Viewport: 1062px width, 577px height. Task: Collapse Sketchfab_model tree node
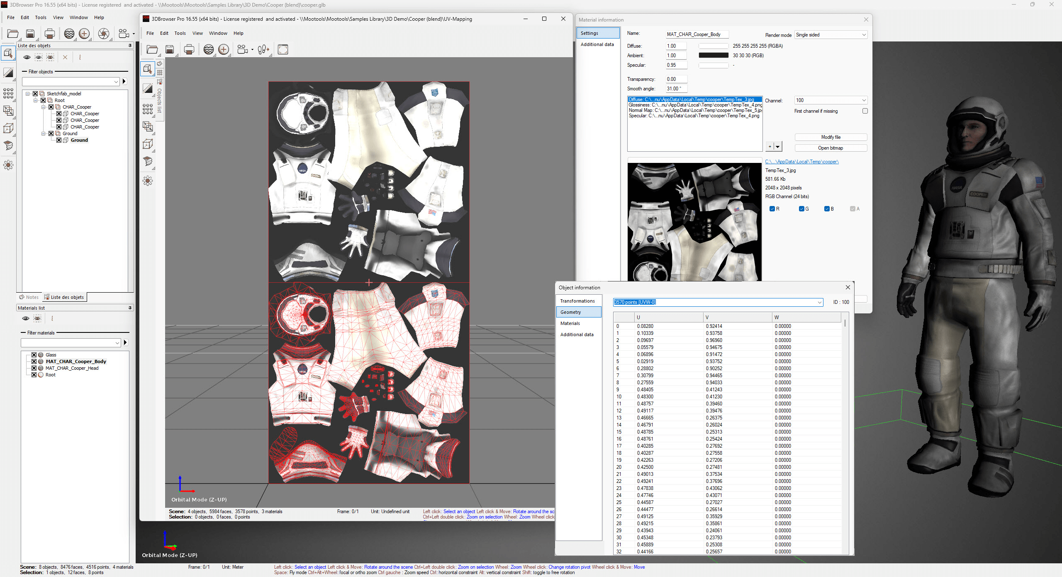coord(28,94)
